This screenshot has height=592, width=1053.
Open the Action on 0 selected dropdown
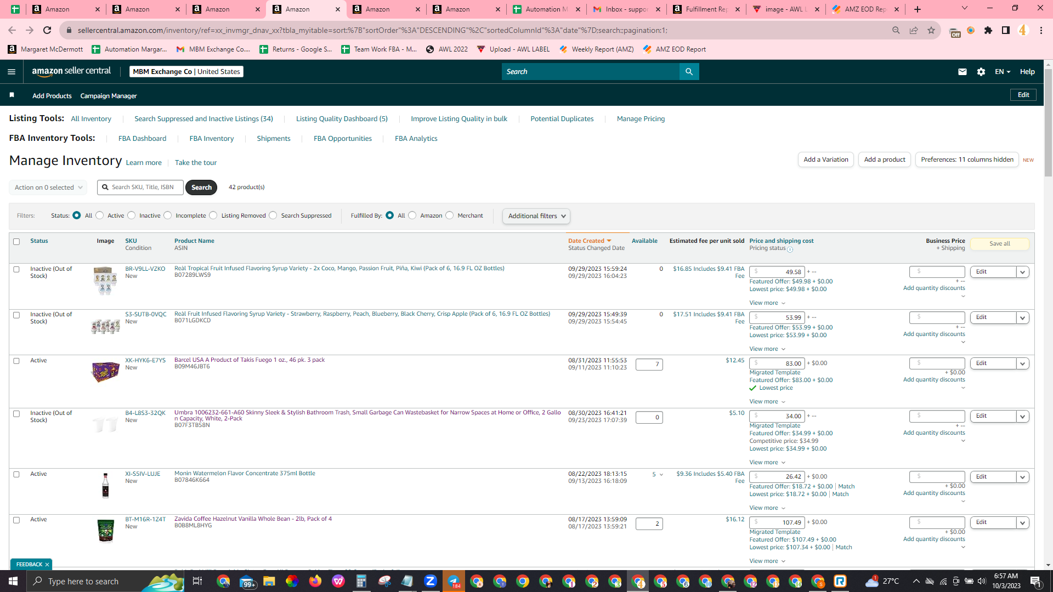pyautogui.click(x=48, y=187)
